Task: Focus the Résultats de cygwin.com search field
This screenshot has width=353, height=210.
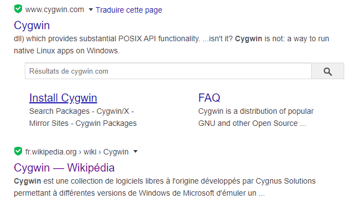Action: click(x=168, y=71)
